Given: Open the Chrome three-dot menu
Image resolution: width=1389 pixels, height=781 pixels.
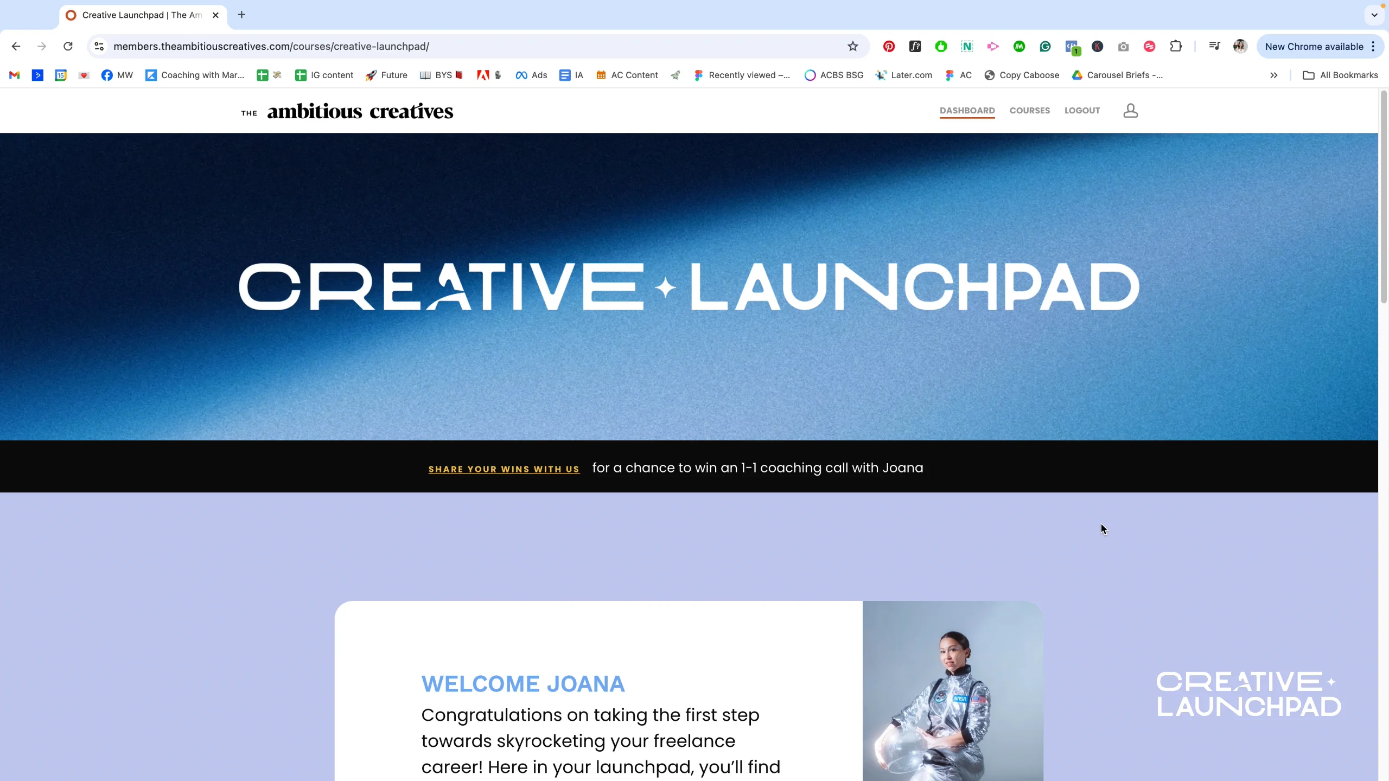Looking at the screenshot, I should [1373, 47].
